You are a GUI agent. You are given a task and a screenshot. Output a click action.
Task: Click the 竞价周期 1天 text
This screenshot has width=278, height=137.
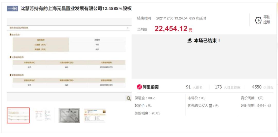tap(251, 98)
